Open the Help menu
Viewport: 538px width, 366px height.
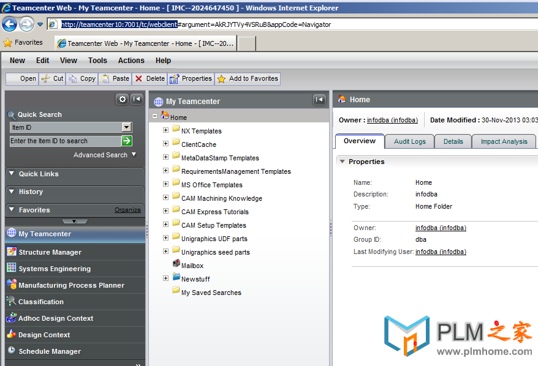pos(163,61)
